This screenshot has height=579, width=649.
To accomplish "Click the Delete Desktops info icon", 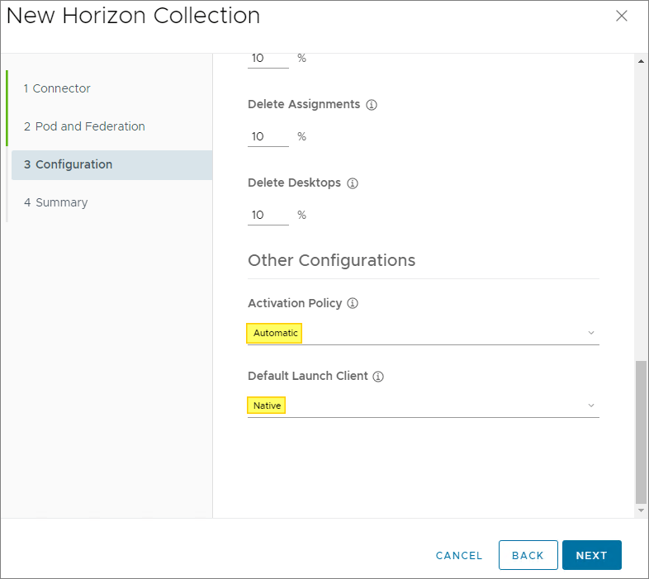I will pos(353,183).
